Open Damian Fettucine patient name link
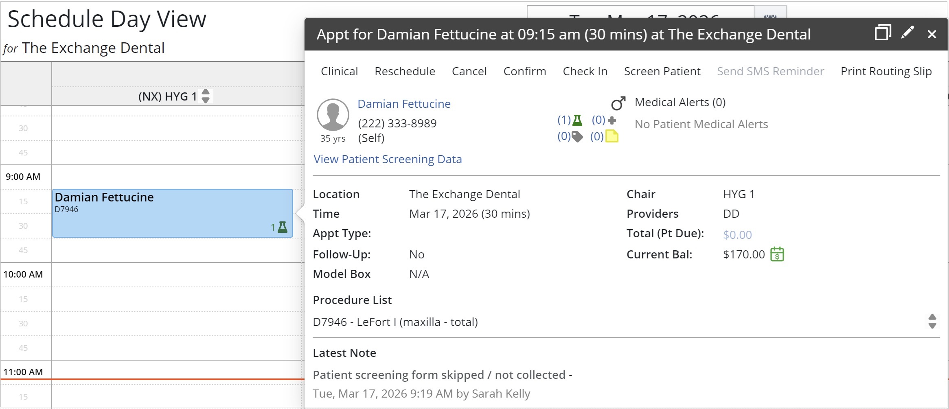The width and height of the screenshot is (949, 409). pyautogui.click(x=404, y=104)
